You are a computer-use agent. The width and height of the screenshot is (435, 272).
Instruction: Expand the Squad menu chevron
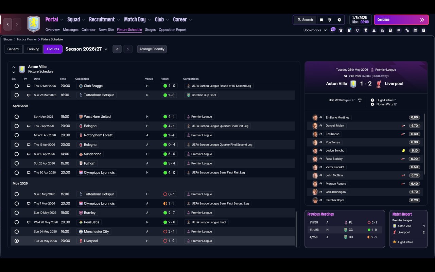[x=84, y=20]
